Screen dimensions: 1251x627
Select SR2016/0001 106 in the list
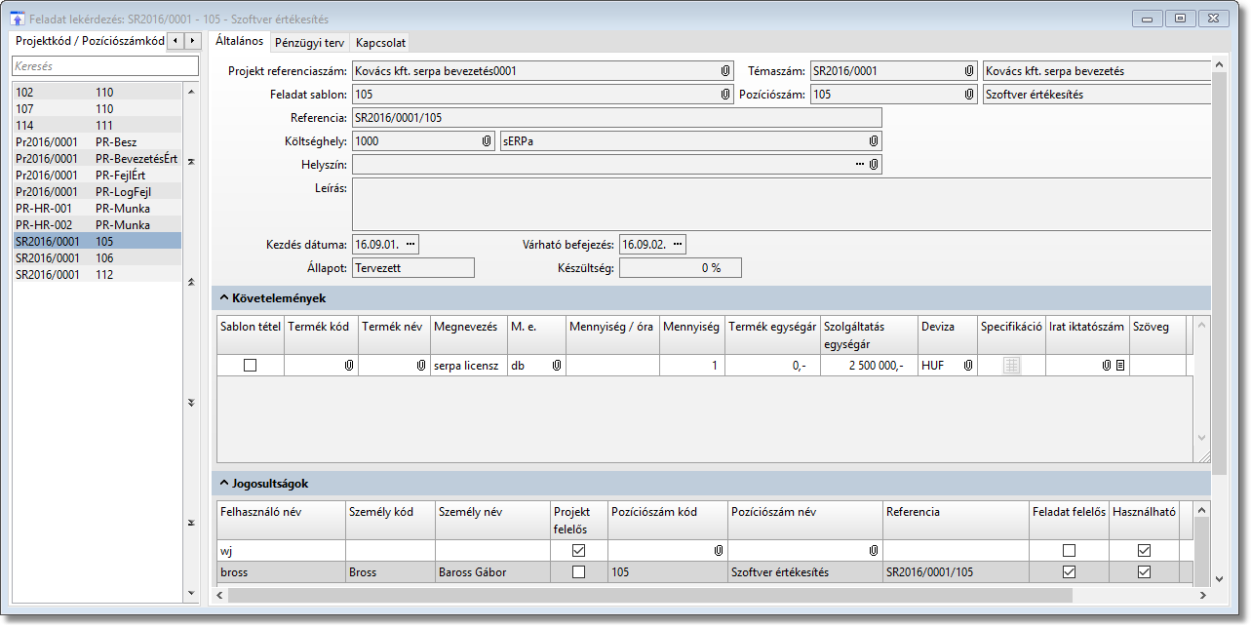(97, 258)
